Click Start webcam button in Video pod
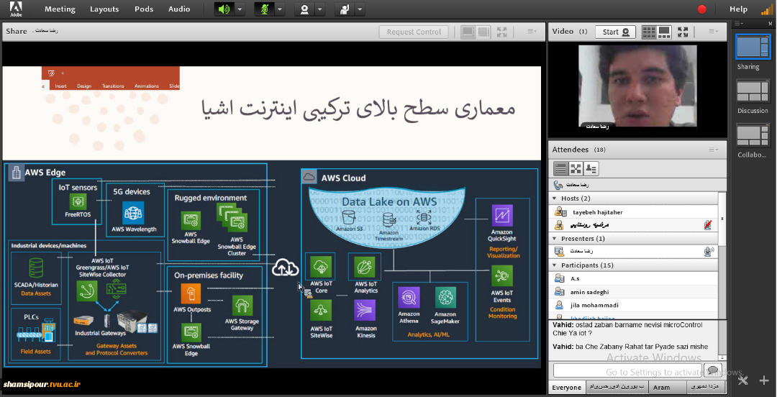777x397 pixels. click(615, 32)
